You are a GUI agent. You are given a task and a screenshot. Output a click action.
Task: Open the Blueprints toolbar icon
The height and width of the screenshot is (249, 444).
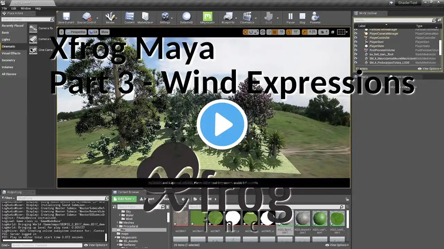(x=228, y=18)
